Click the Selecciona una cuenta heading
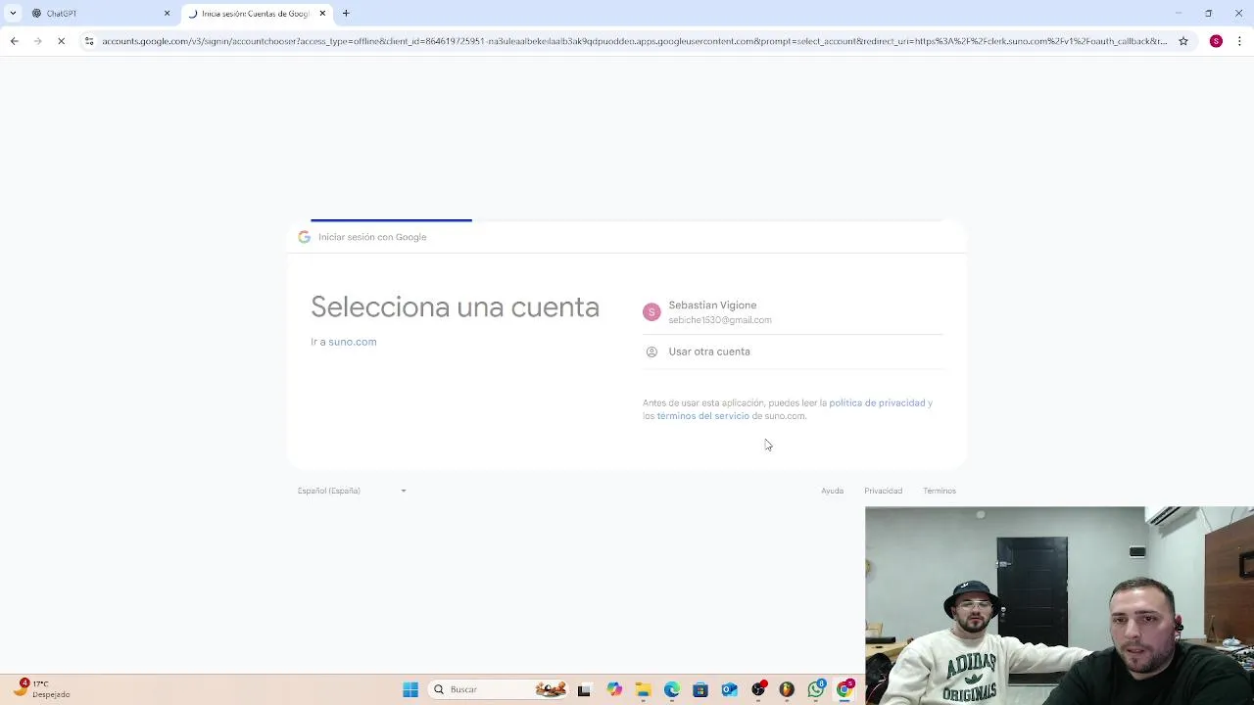The image size is (1254, 705). pyautogui.click(x=455, y=307)
